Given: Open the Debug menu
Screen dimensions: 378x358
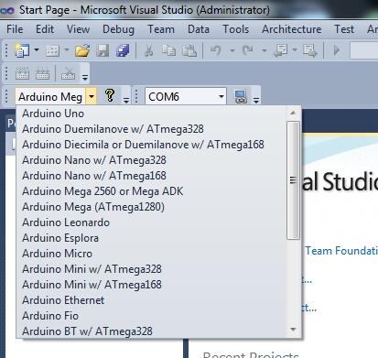Looking at the screenshot, I should tap(118, 29).
